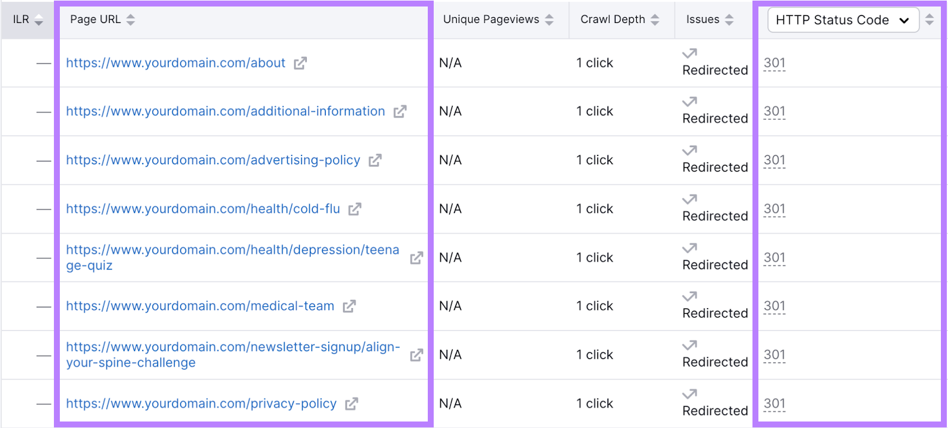
Task: Open external link icon for privacy-policy URL
Action: pos(351,404)
